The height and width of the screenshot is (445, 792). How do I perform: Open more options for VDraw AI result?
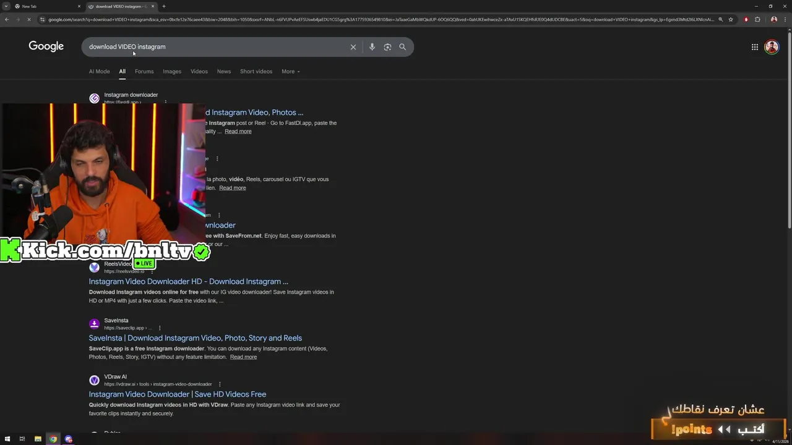pos(220,384)
